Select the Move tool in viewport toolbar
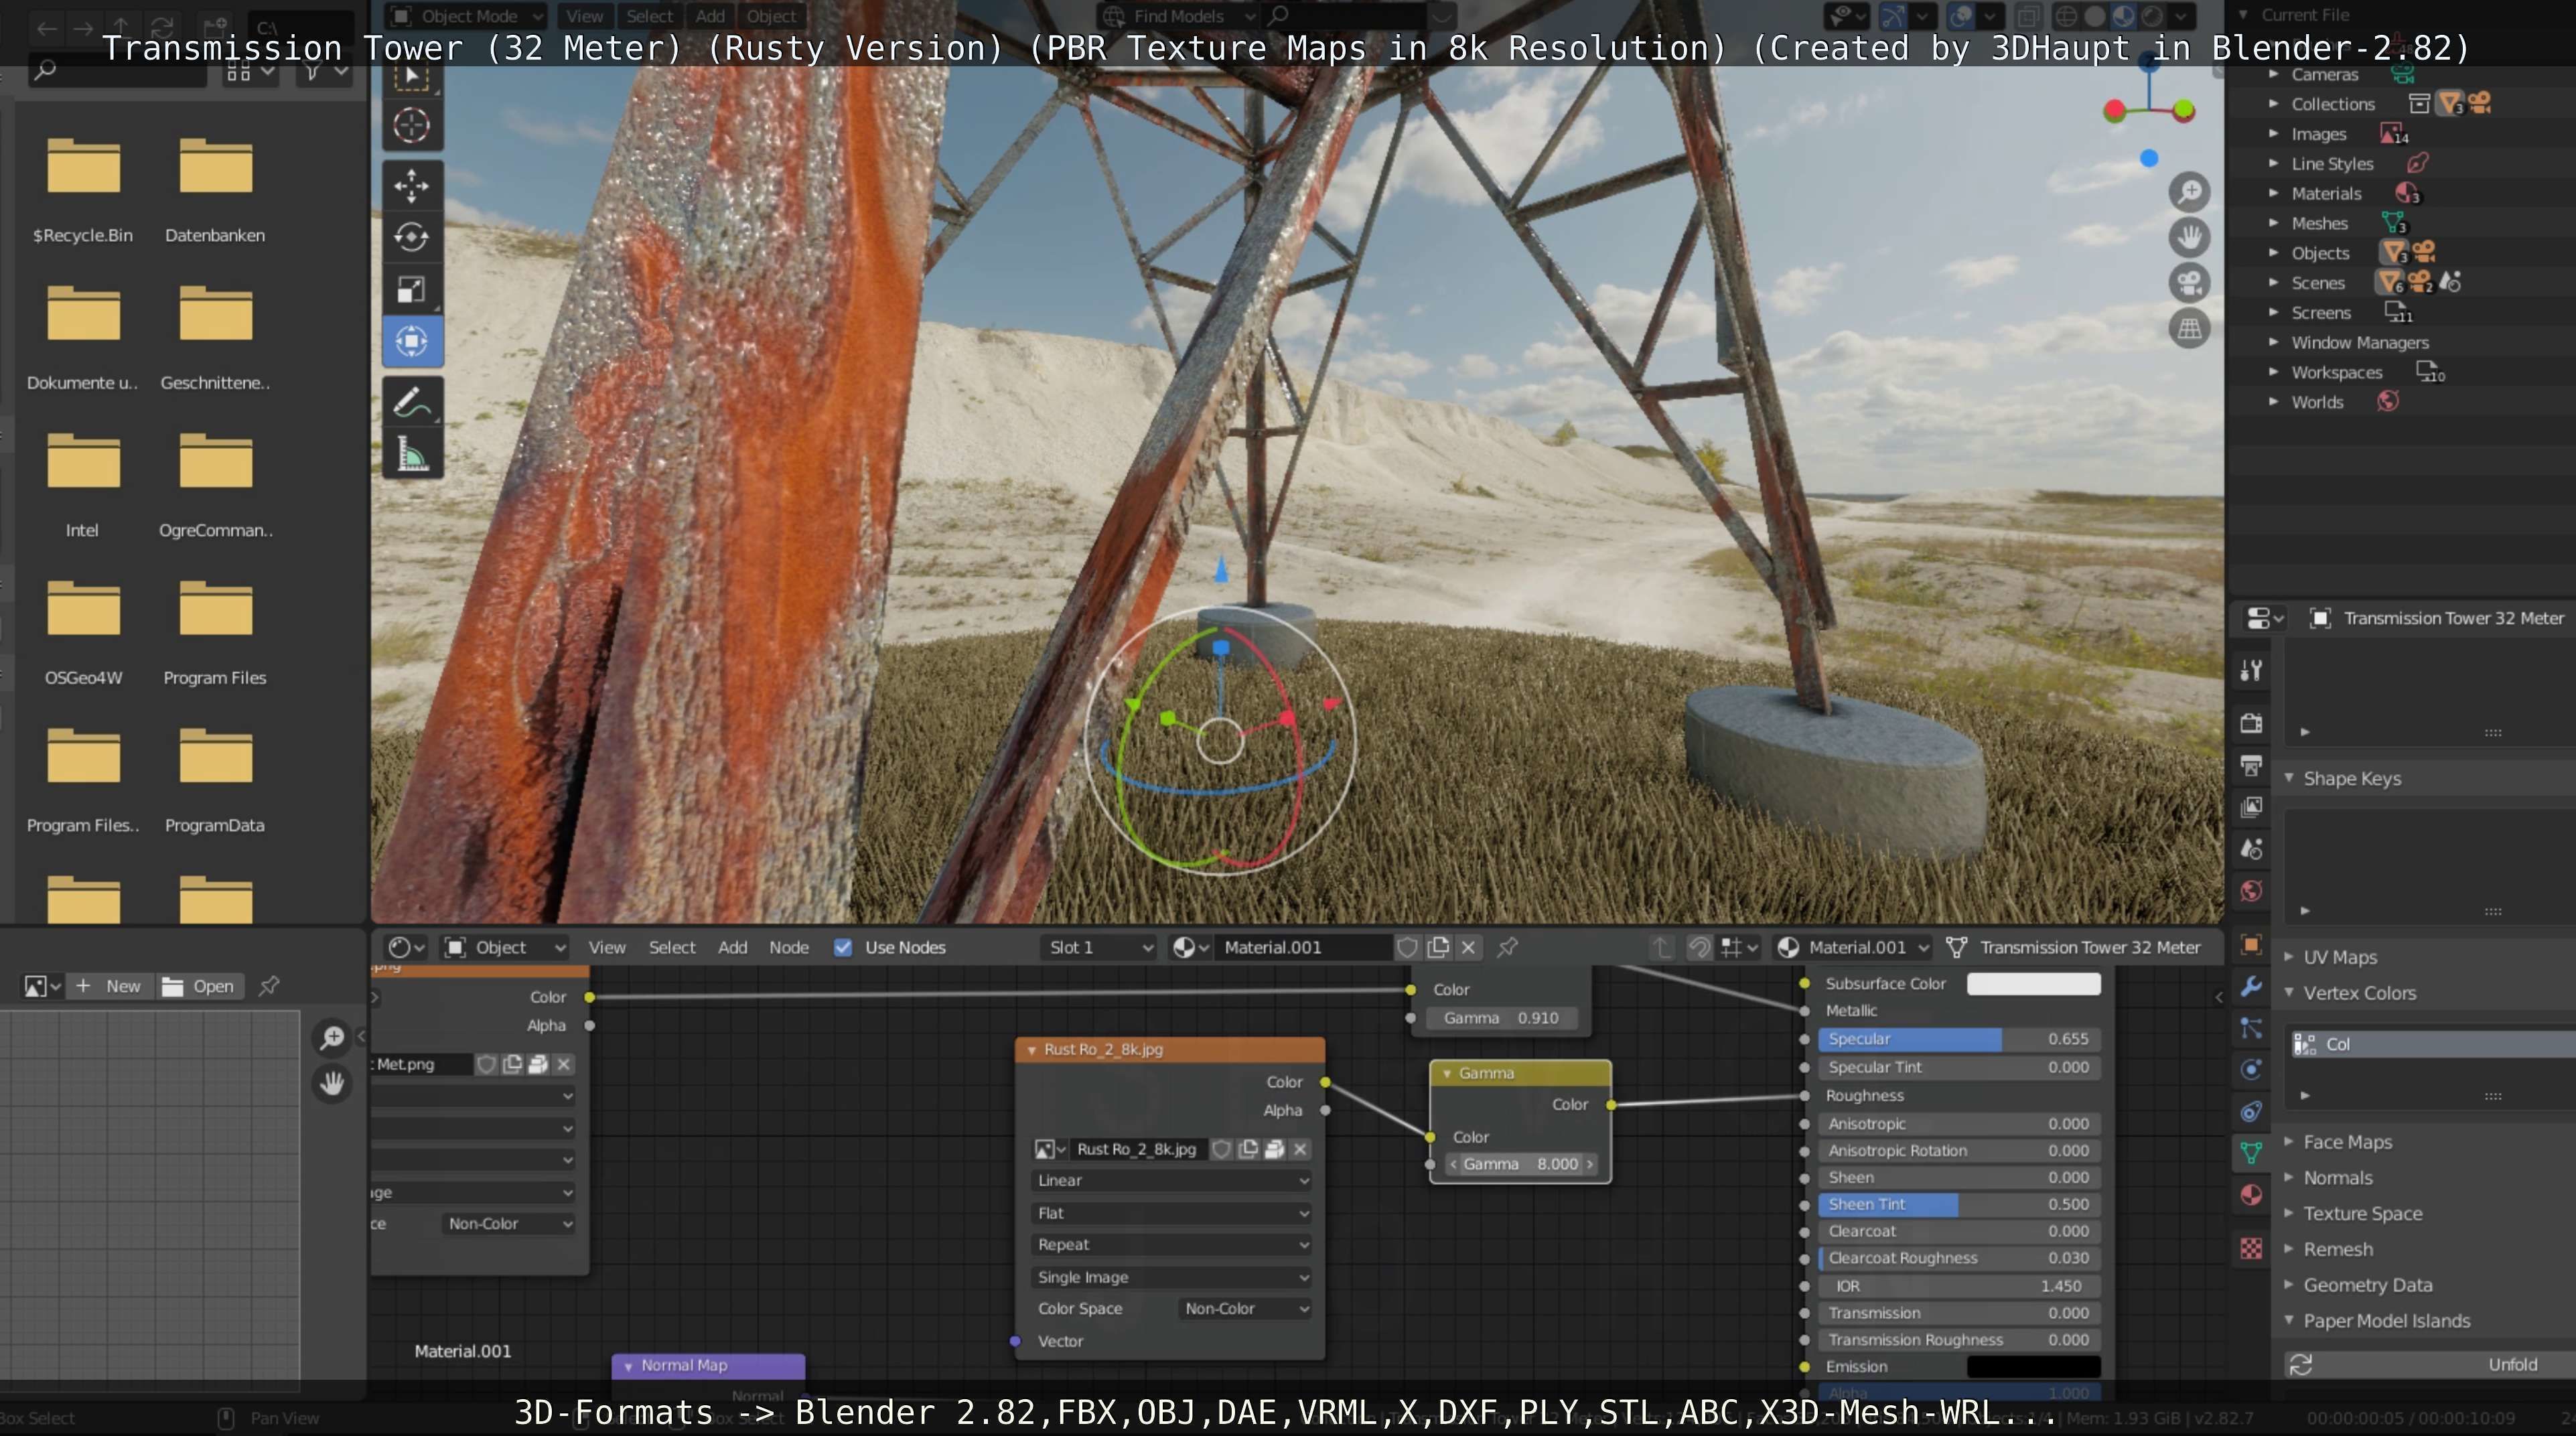Viewport: 2576px width, 1436px height. pyautogui.click(x=411, y=185)
